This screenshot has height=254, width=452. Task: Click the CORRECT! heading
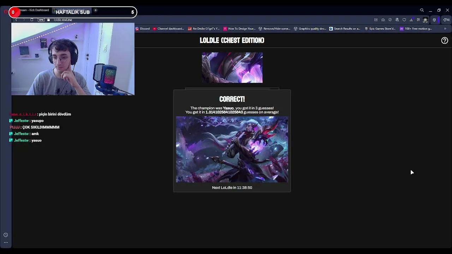pos(232,99)
